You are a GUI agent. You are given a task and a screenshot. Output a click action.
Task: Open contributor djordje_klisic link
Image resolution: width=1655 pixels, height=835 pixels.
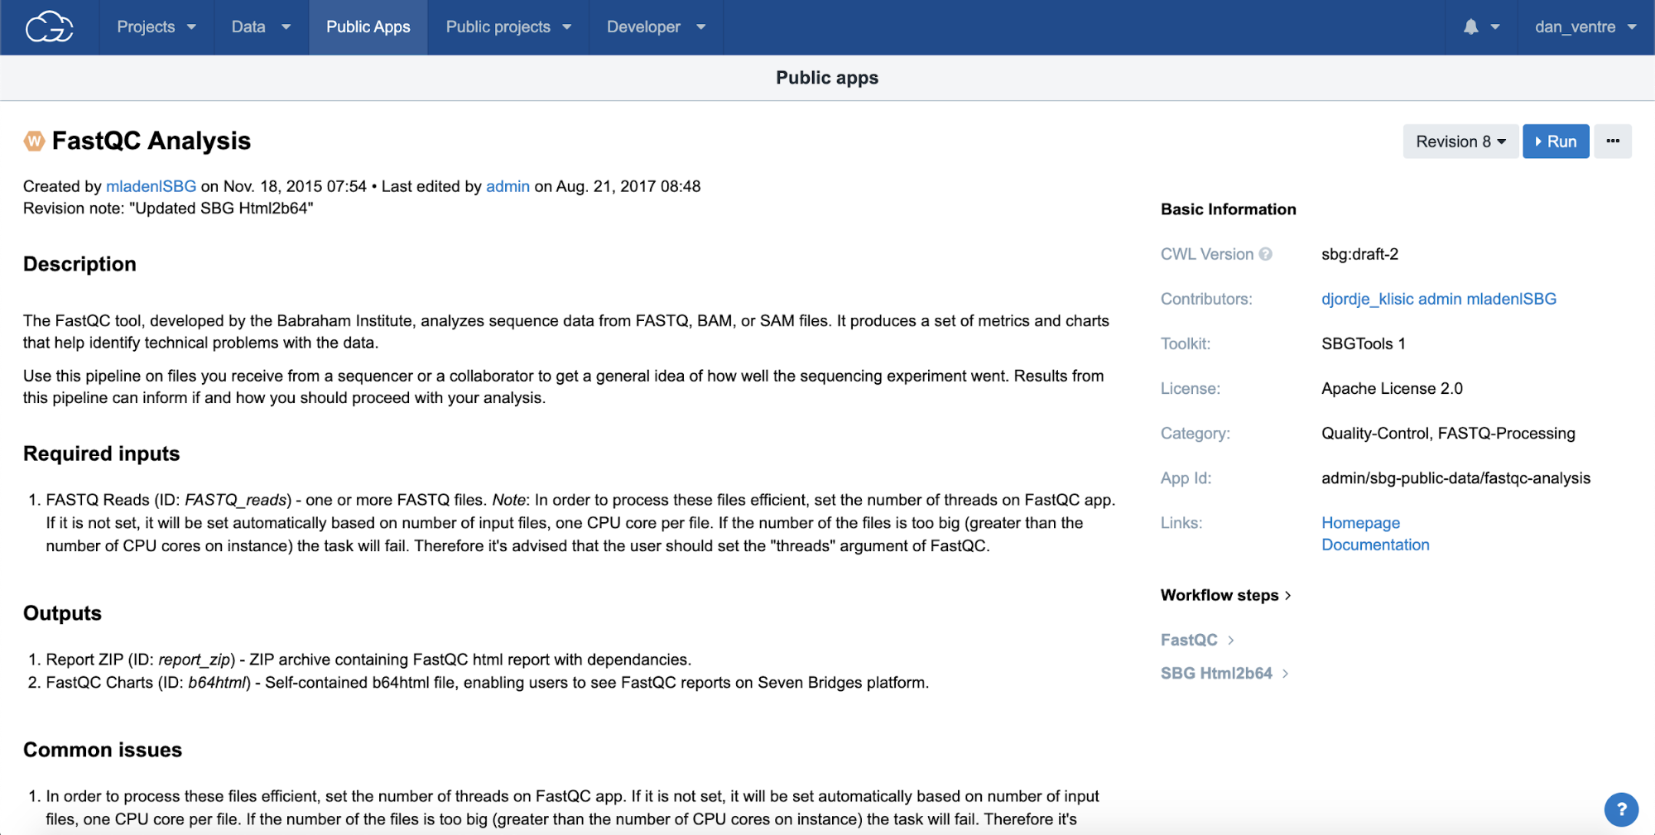click(x=1367, y=299)
